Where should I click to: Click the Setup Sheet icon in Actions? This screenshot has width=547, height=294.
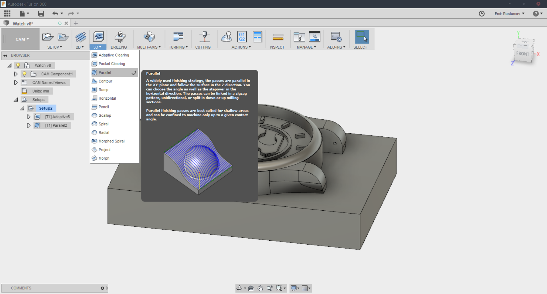(x=257, y=37)
